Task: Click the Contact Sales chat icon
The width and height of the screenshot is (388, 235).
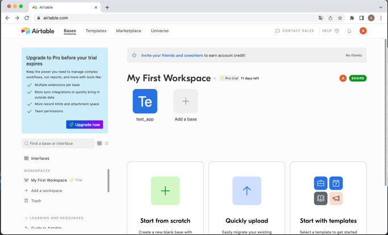Action: pyautogui.click(x=278, y=31)
